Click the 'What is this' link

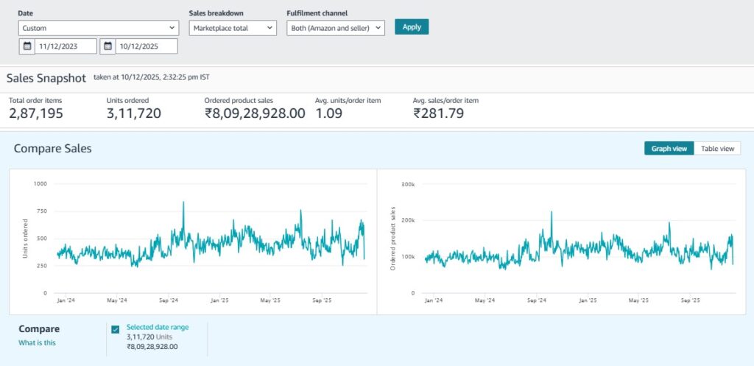coord(37,342)
